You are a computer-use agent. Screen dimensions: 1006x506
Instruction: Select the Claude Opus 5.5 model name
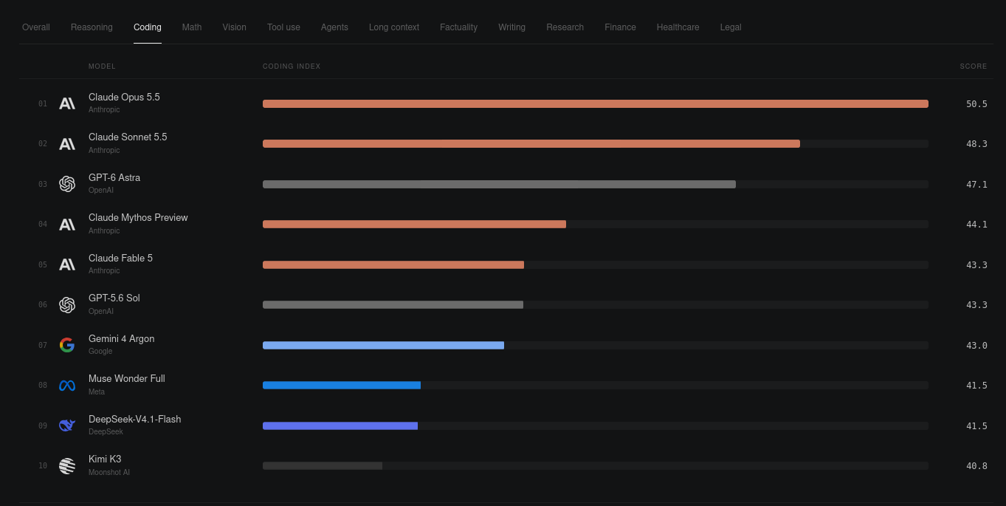(x=124, y=98)
